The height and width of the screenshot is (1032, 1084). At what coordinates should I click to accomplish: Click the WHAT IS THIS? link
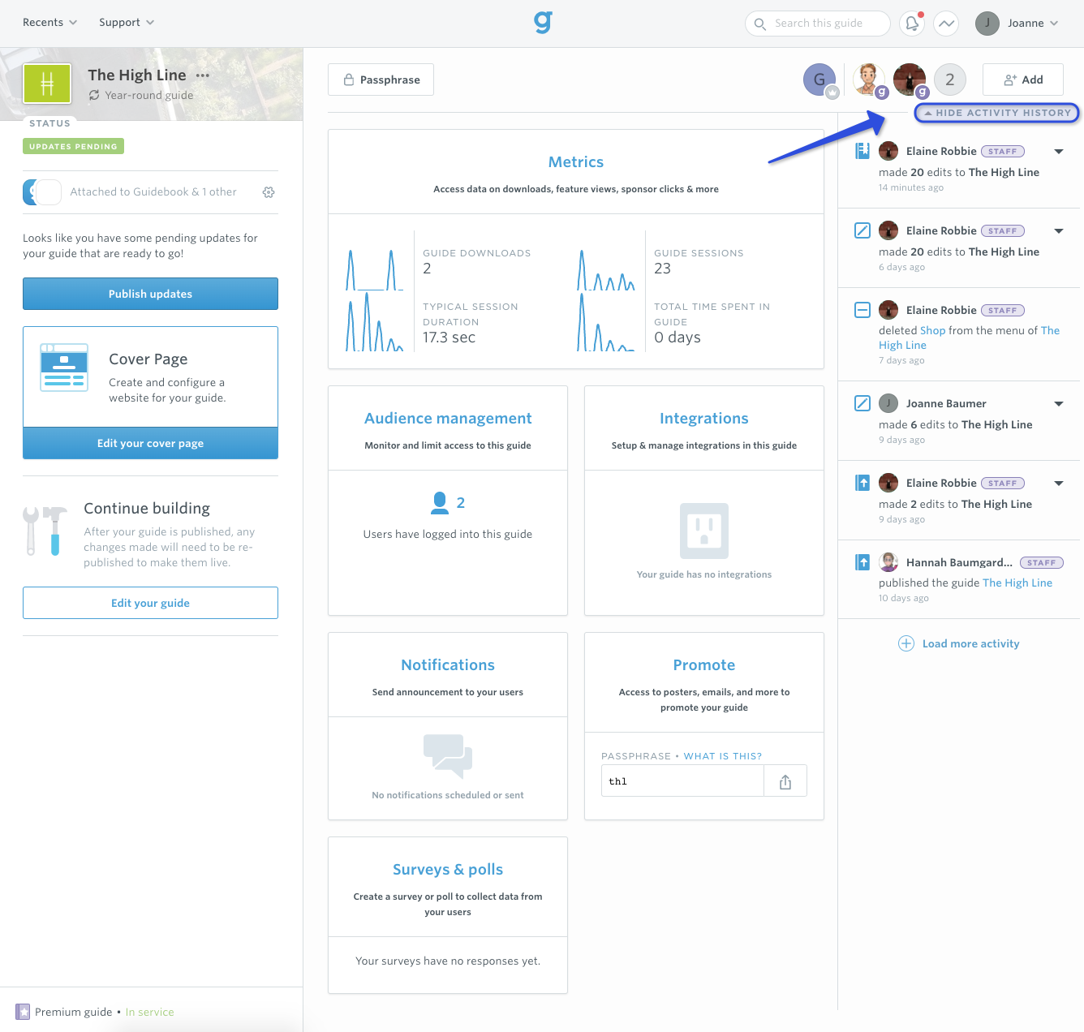coord(723,756)
